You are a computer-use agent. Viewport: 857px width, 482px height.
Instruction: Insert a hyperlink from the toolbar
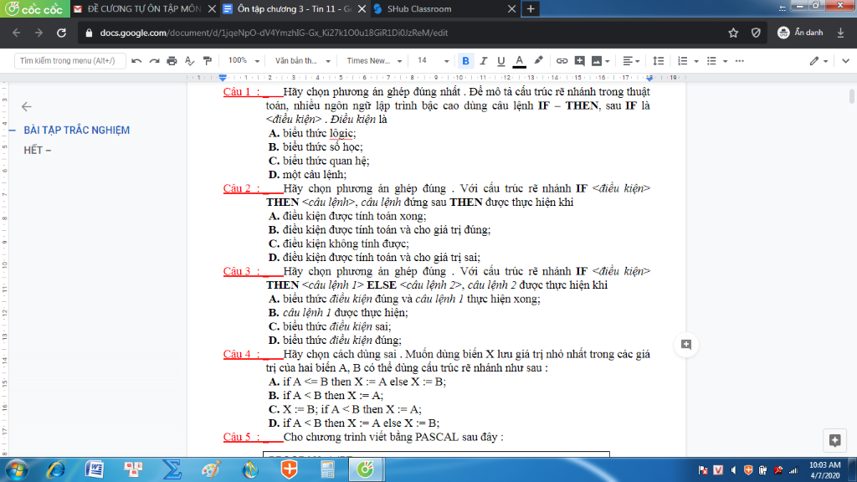click(562, 60)
